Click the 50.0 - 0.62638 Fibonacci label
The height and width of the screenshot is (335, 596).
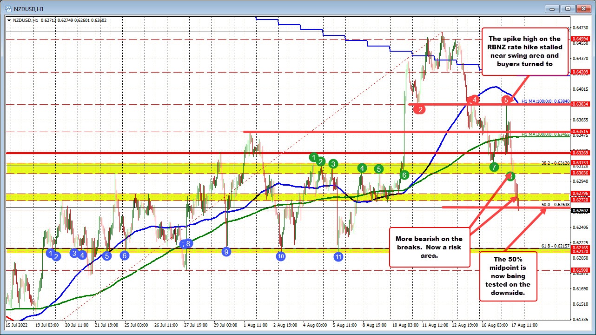point(555,204)
